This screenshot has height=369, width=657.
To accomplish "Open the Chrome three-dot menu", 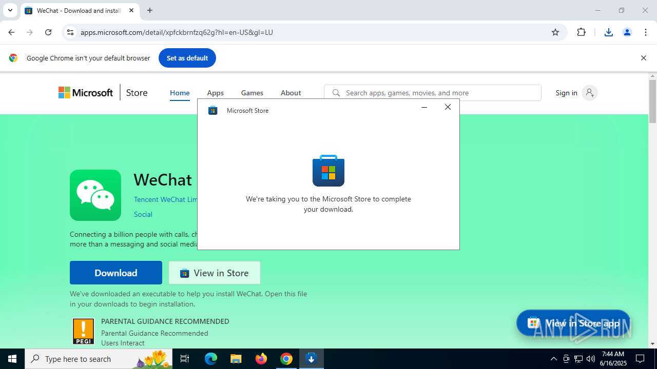I will 646,32.
